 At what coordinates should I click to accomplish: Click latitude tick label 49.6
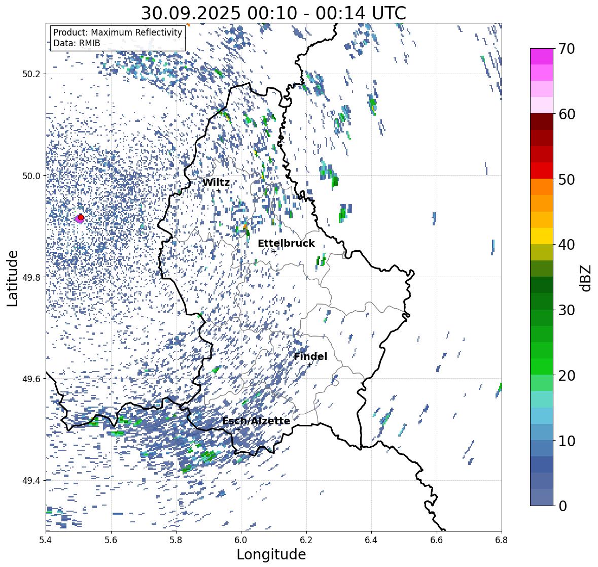[x=31, y=379]
